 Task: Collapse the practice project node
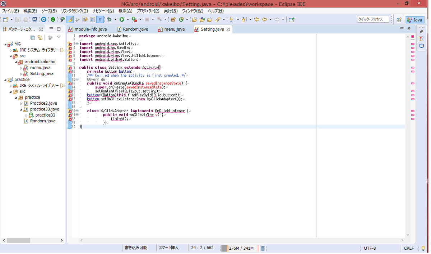tap(5, 80)
